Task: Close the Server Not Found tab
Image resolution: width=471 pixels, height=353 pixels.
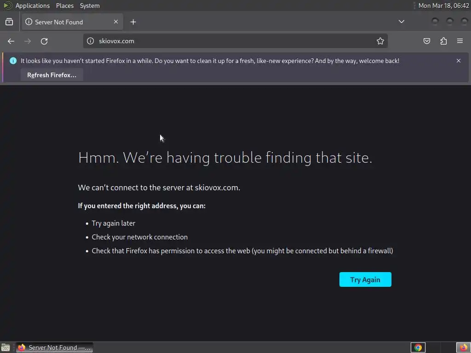Action: point(116,22)
